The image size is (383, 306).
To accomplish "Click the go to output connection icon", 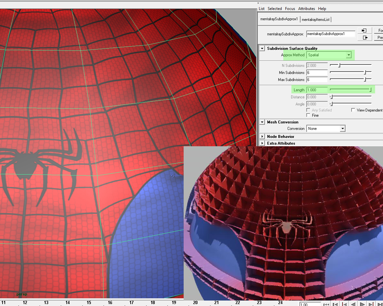I will point(365,37).
